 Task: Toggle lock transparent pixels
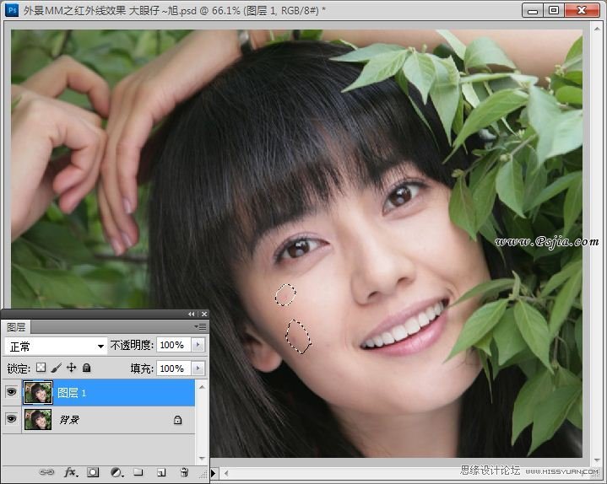click(x=41, y=368)
